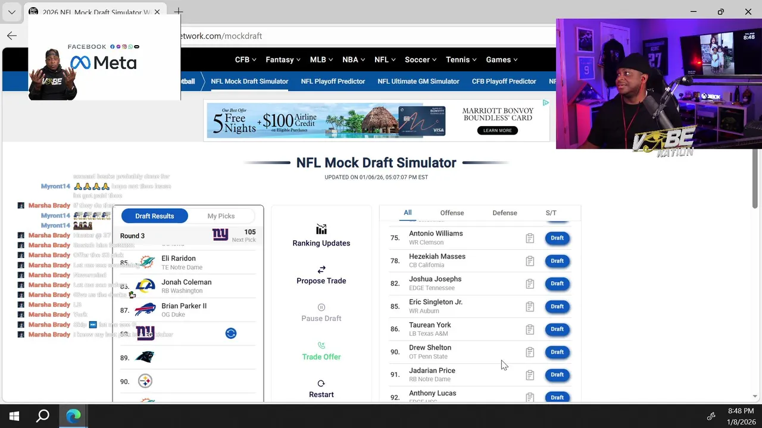
Task: Select Brian Parker II OG Duke row
Action: pyautogui.click(x=188, y=310)
